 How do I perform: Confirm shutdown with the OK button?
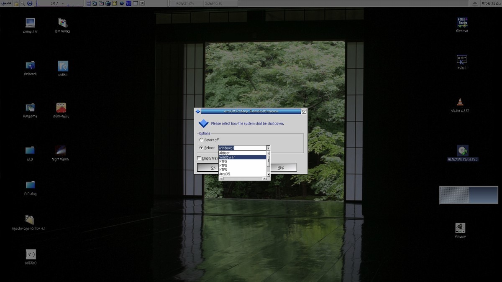[213, 168]
